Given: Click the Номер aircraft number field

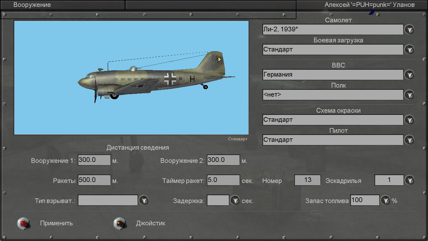Looking at the screenshot, I should [307, 180].
